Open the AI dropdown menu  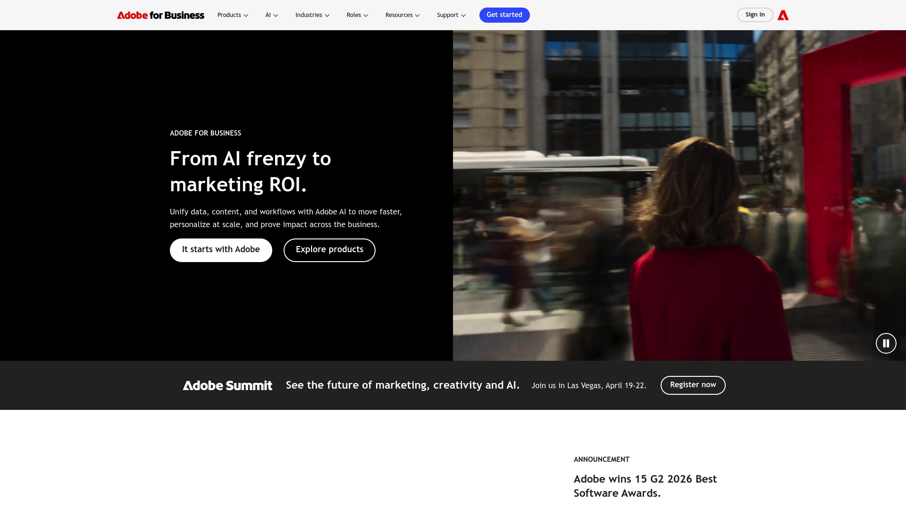(x=271, y=15)
